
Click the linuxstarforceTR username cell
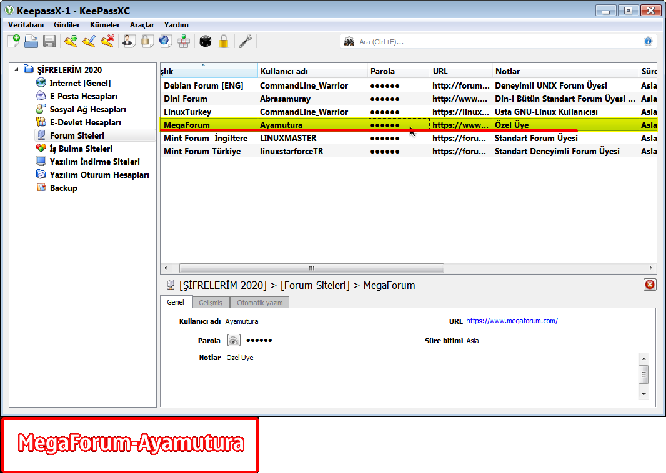pyautogui.click(x=291, y=152)
